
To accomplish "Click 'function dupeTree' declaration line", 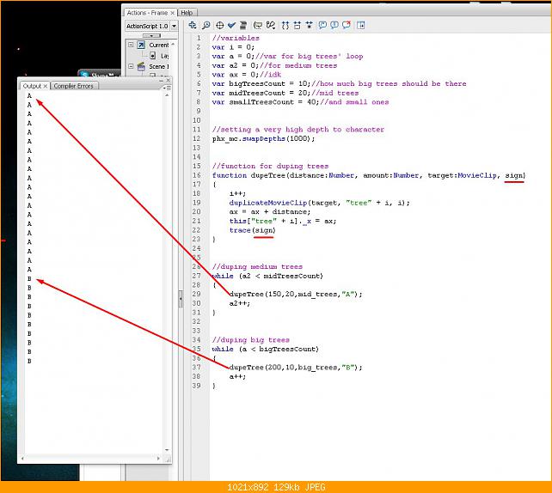I will [x=369, y=175].
